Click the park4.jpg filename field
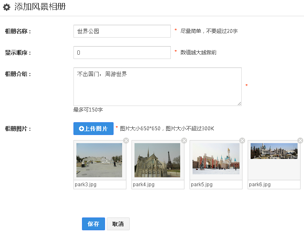This screenshot has width=304, height=232. [x=158, y=185]
